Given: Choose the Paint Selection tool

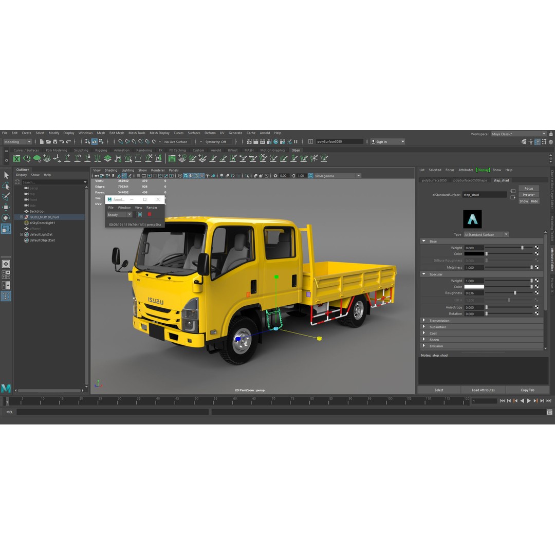Looking at the screenshot, I should tap(6, 196).
